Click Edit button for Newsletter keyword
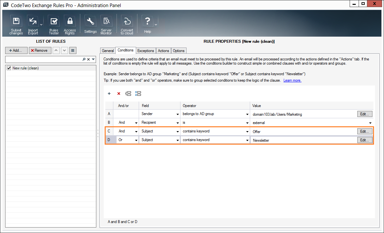384x233 pixels. point(365,140)
